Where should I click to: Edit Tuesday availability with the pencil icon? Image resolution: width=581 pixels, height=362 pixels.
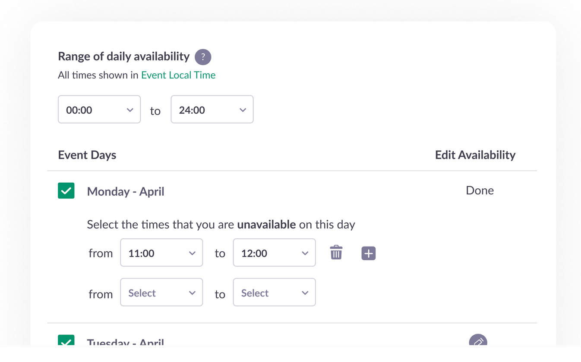[478, 340]
